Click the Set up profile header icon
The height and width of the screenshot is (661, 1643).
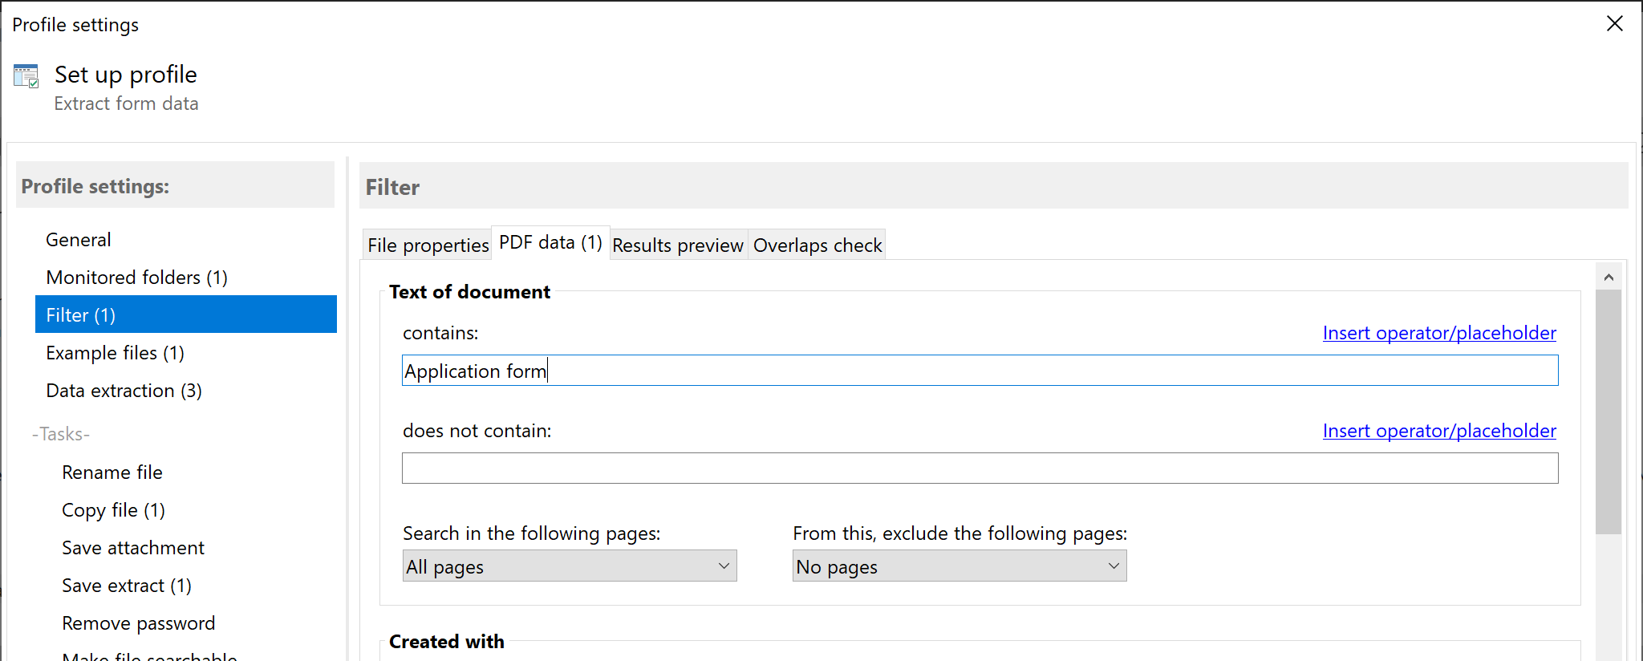[26, 76]
